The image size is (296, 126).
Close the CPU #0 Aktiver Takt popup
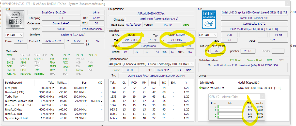tap(262, 97)
